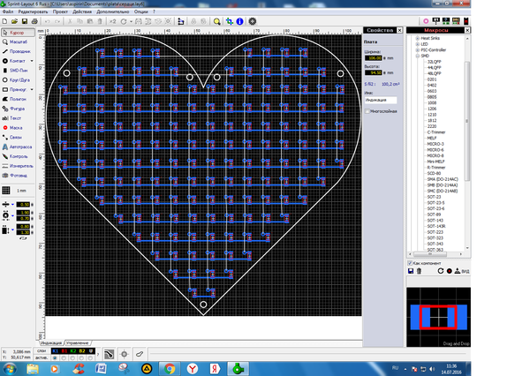Toggle the Как компонент checkbox

(410, 263)
